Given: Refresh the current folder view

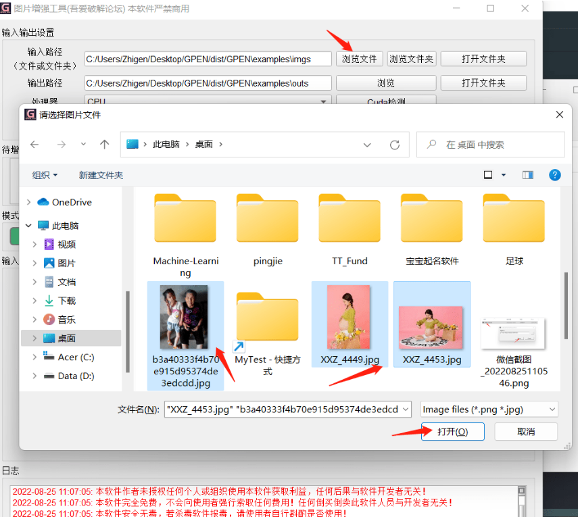Looking at the screenshot, I should [395, 145].
